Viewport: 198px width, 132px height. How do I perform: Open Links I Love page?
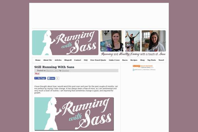point(114,60)
